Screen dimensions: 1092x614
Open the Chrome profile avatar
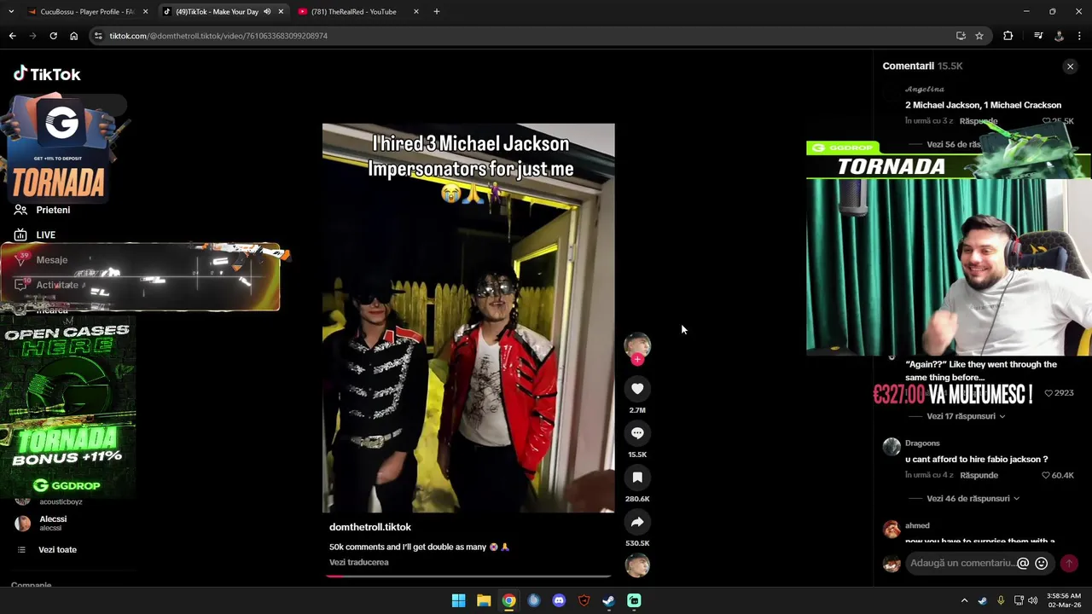click(x=1059, y=36)
